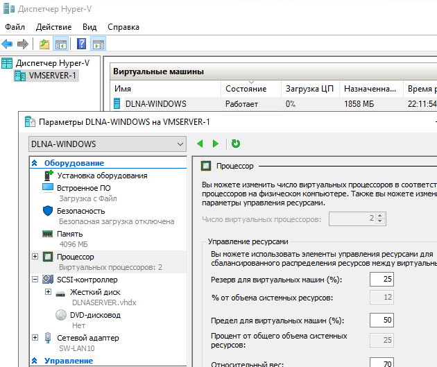Click the Security shield icon
Viewport: 437px width, 367px height.
(x=48, y=211)
